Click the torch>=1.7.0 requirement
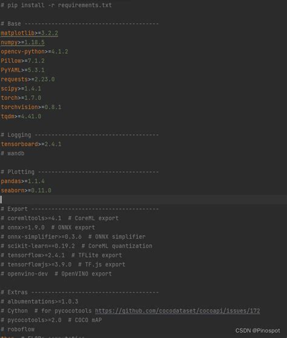The width and height of the screenshot is (287, 338). coord(21,98)
